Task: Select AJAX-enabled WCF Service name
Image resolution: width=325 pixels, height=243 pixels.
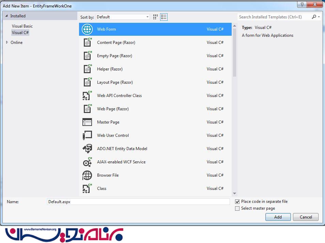Action: [x=121, y=162]
